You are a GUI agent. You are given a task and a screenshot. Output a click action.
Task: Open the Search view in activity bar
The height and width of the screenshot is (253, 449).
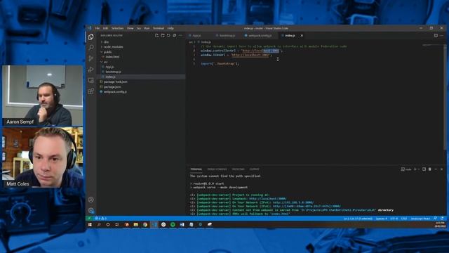click(x=91, y=47)
